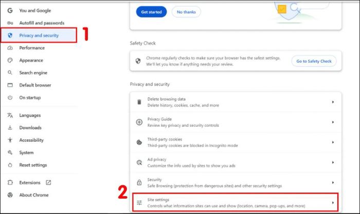
Task: Expand the Delete browsing data arrow
Action: tap(333, 102)
